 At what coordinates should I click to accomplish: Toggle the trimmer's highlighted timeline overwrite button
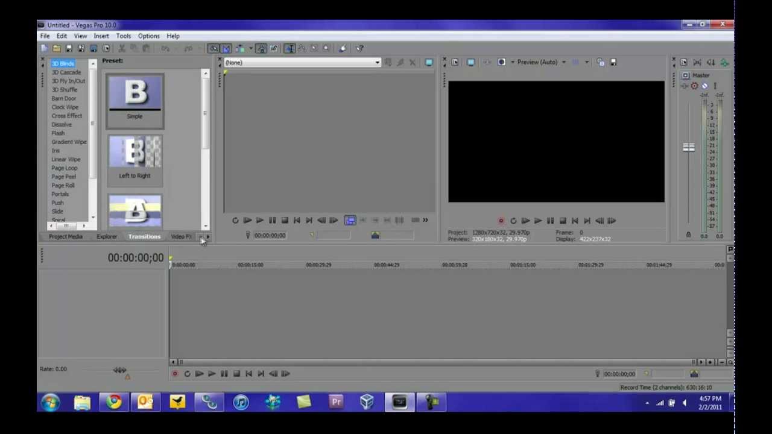pyautogui.click(x=350, y=221)
